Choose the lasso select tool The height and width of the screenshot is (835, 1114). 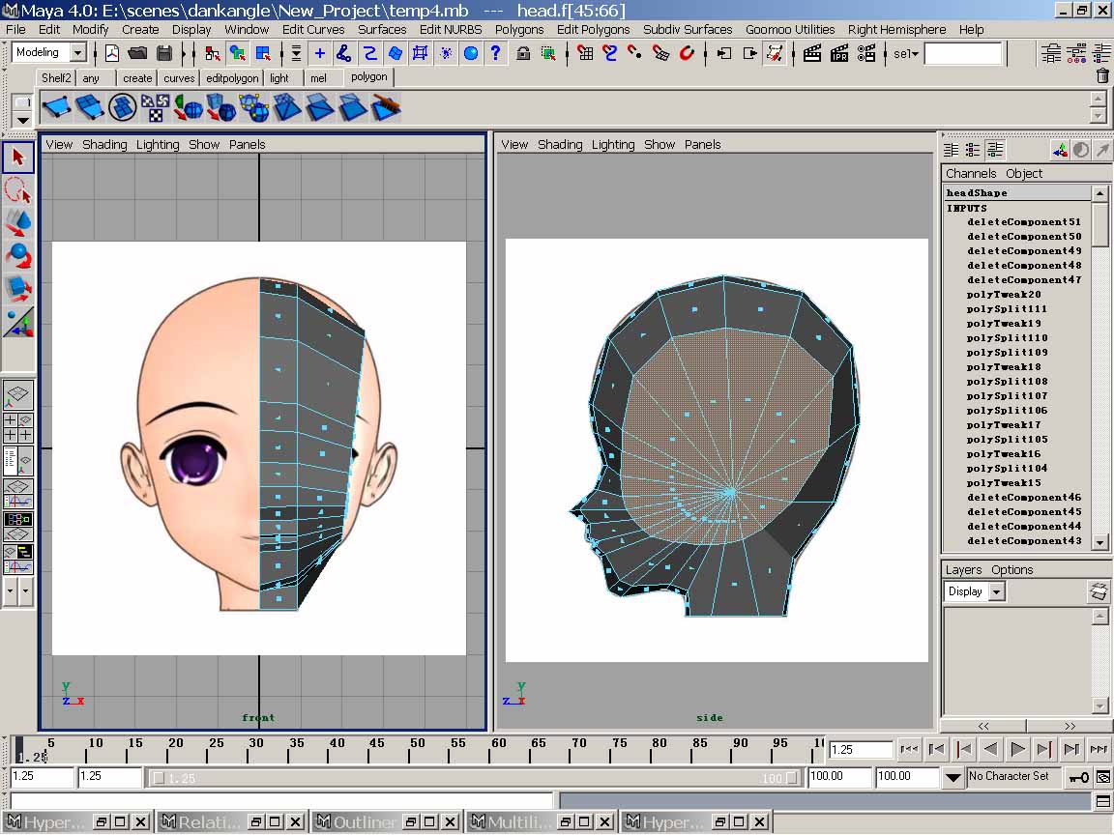pyautogui.click(x=18, y=190)
